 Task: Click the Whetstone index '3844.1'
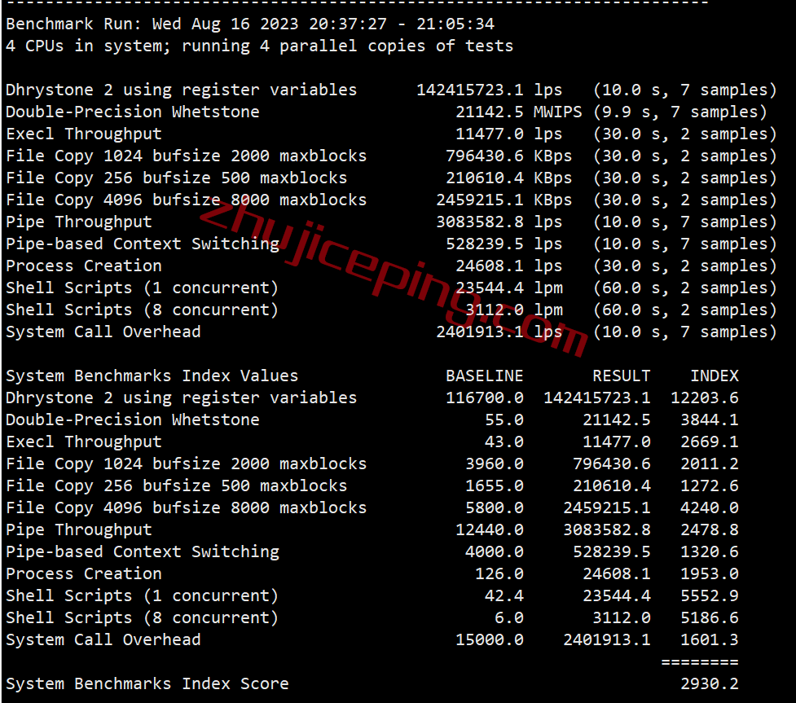click(x=709, y=420)
